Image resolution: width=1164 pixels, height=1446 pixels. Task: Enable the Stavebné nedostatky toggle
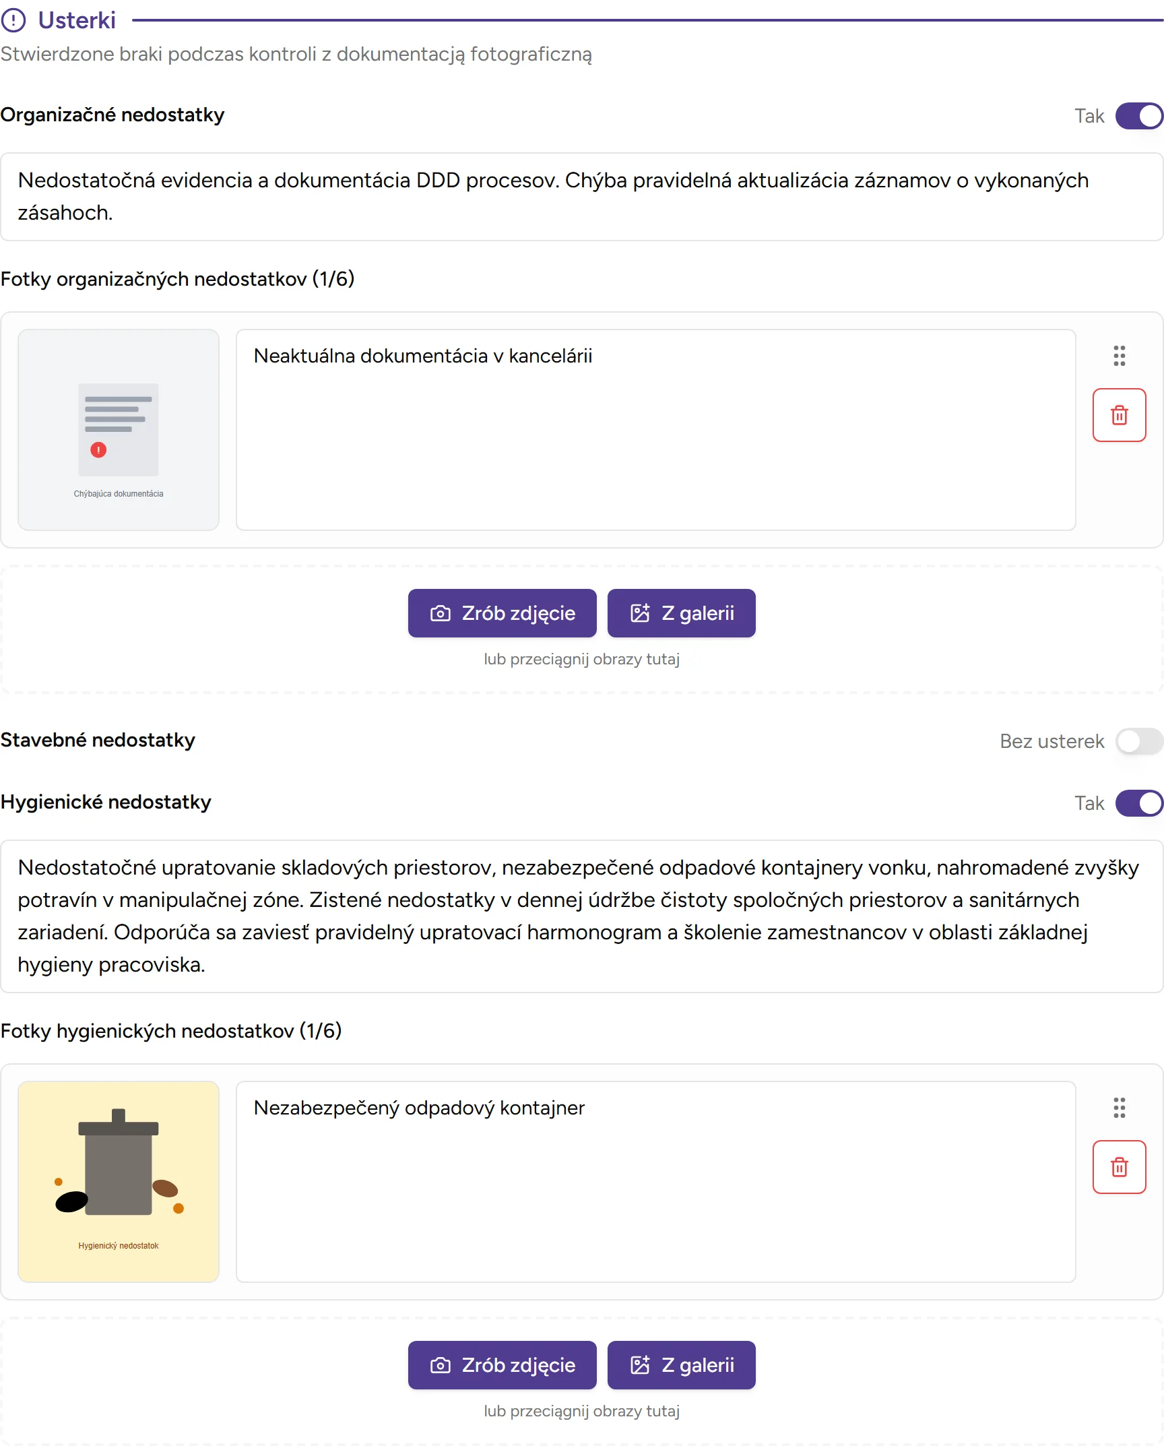click(1139, 741)
